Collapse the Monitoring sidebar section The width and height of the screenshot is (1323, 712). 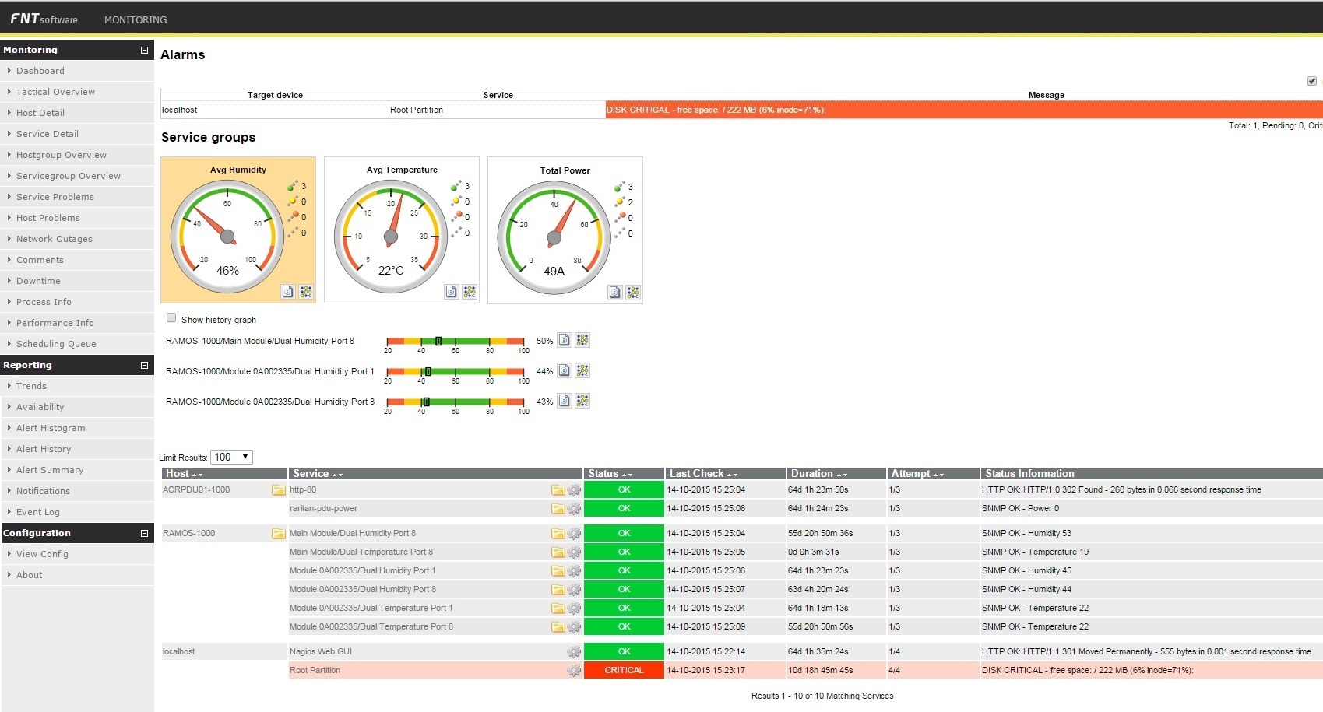pos(144,50)
